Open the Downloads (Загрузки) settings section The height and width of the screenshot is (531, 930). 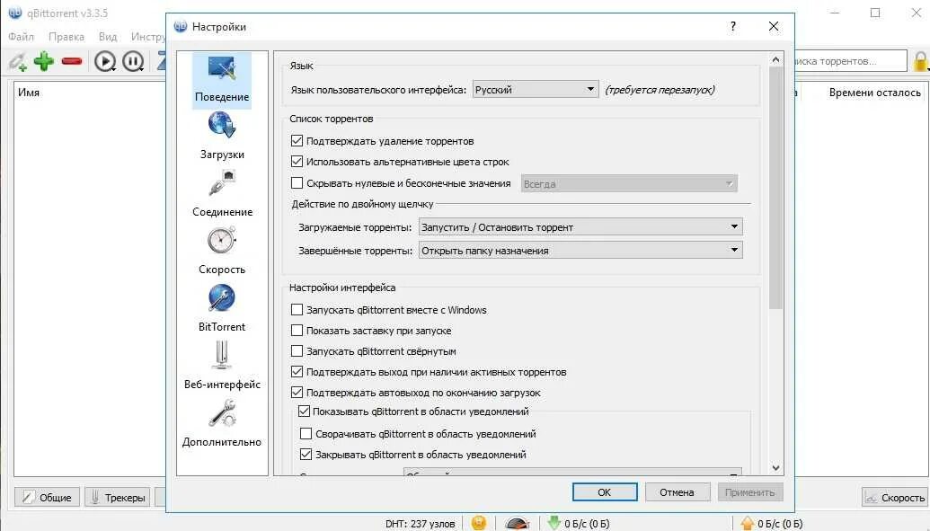click(x=222, y=137)
